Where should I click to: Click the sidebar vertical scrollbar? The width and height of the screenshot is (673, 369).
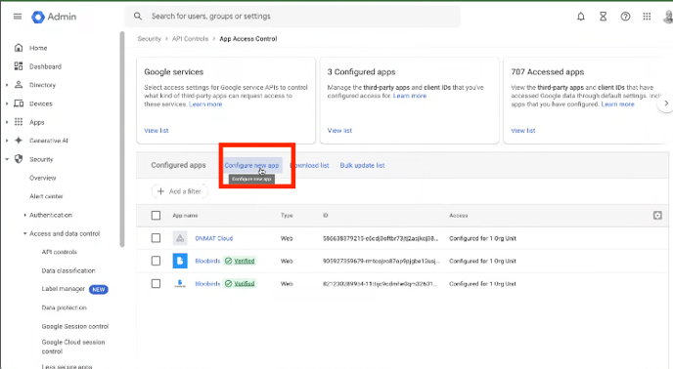(122, 140)
